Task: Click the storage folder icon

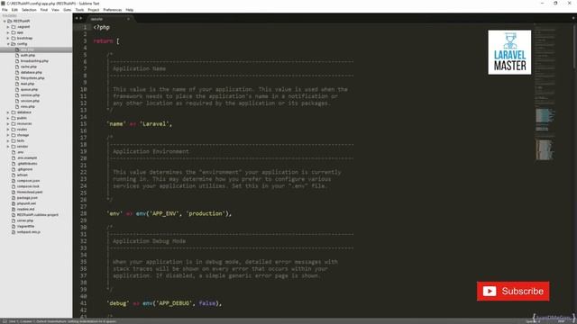Action: click(x=14, y=135)
